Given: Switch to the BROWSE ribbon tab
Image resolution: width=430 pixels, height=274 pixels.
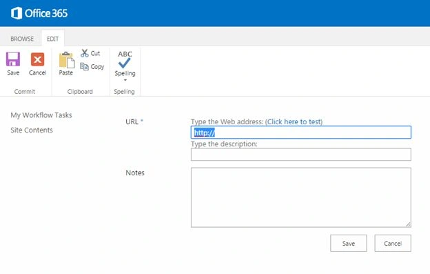Looking at the screenshot, I should coord(22,39).
